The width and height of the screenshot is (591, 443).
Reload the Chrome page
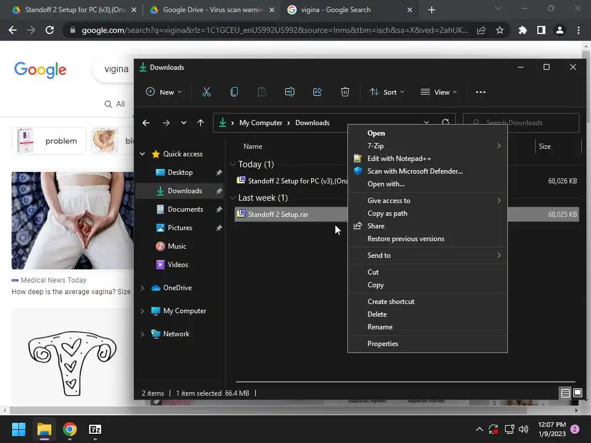[x=50, y=30]
